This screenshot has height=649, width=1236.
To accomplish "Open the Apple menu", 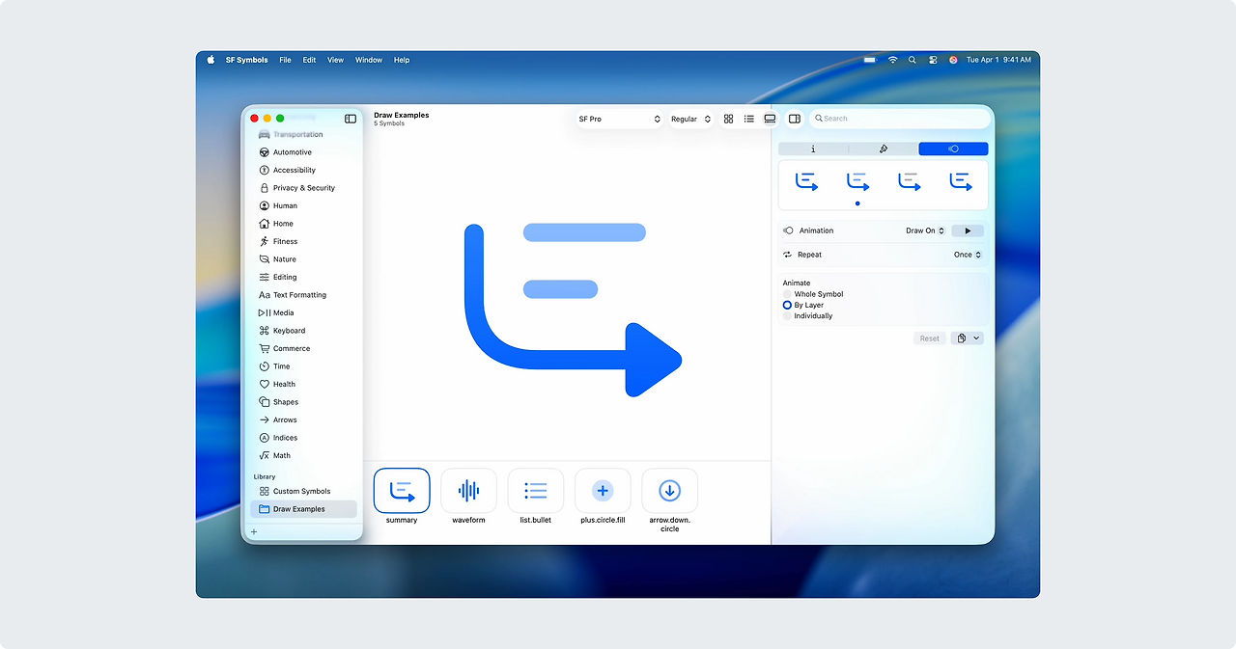I will [x=211, y=60].
